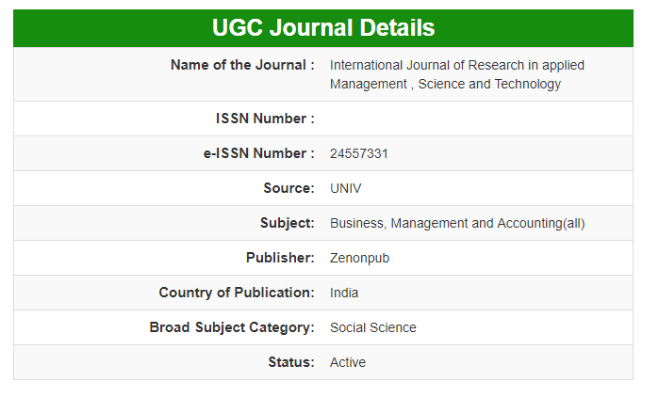This screenshot has height=397, width=659.
Task: Click the 'Country of Publication:' label
Action: pos(237,293)
